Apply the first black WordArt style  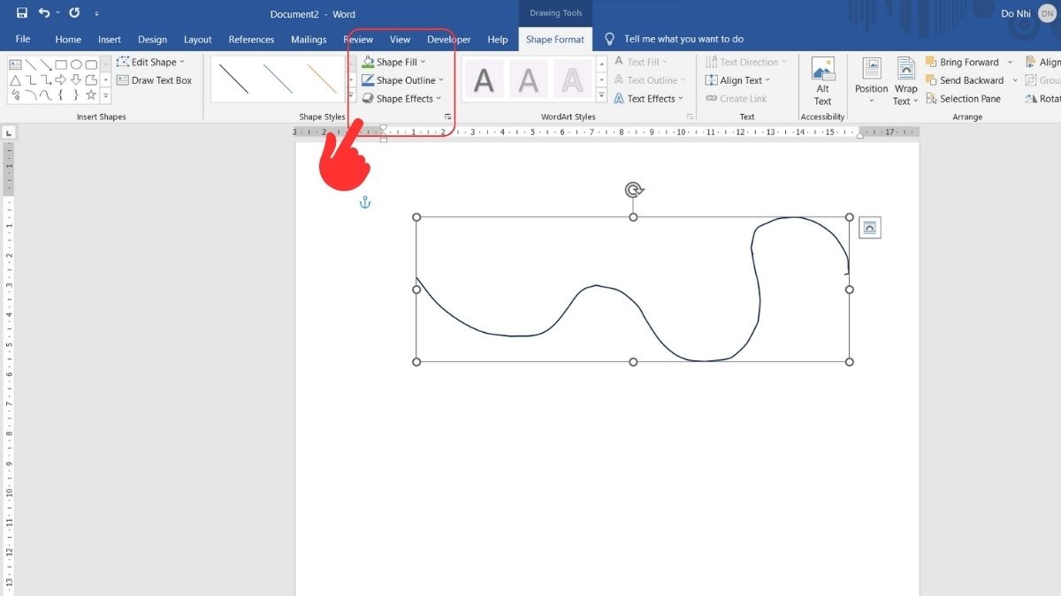[x=484, y=80]
